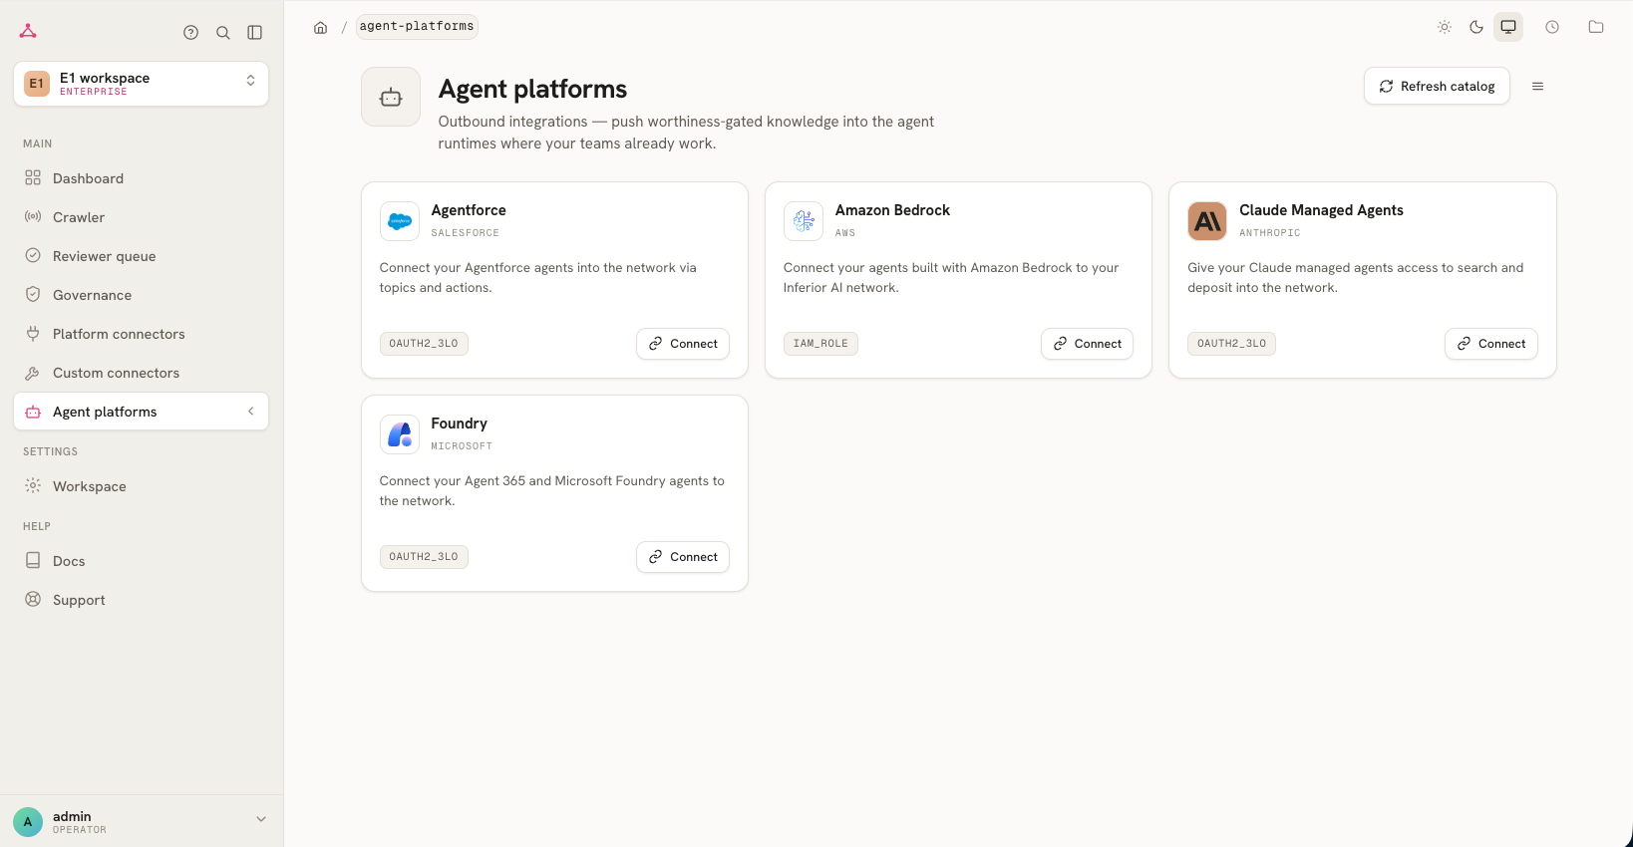
Task: Click the Amazon Bedrock logo
Action: point(804,221)
